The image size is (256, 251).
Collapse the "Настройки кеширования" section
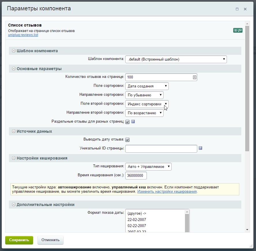tap(13, 158)
